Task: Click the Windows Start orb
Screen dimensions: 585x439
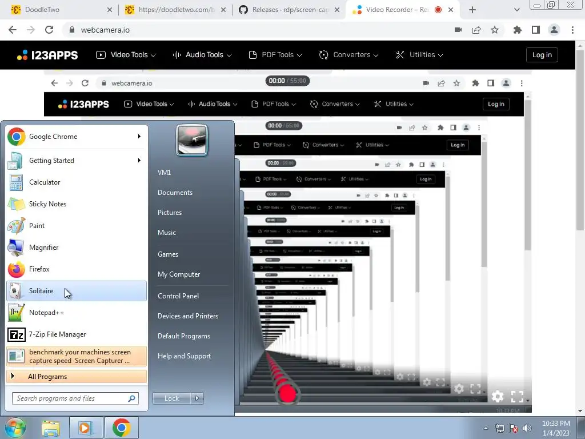Action: pyautogui.click(x=15, y=428)
